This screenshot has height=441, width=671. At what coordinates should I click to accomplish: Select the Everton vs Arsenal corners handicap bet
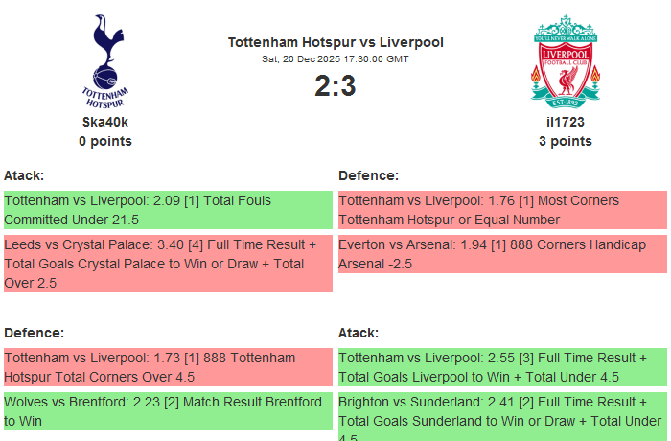[x=502, y=254]
